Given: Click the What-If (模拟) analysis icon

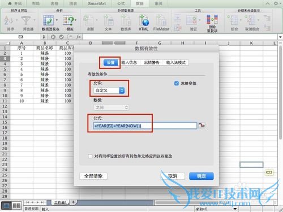Looking at the screenshot, I should pos(68,20).
